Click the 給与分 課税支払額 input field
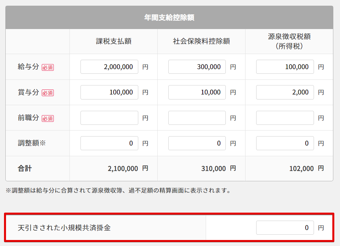The image size is (340, 246). (109, 67)
